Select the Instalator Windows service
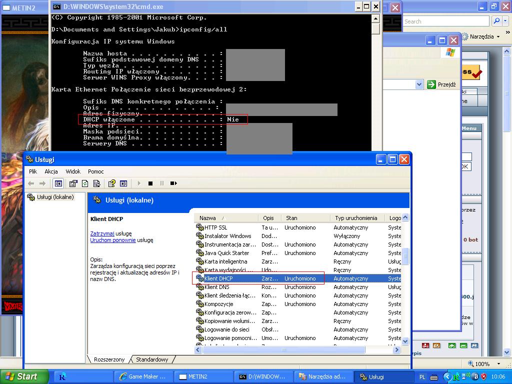Screen dimensions: 512x384 (298, 236)
